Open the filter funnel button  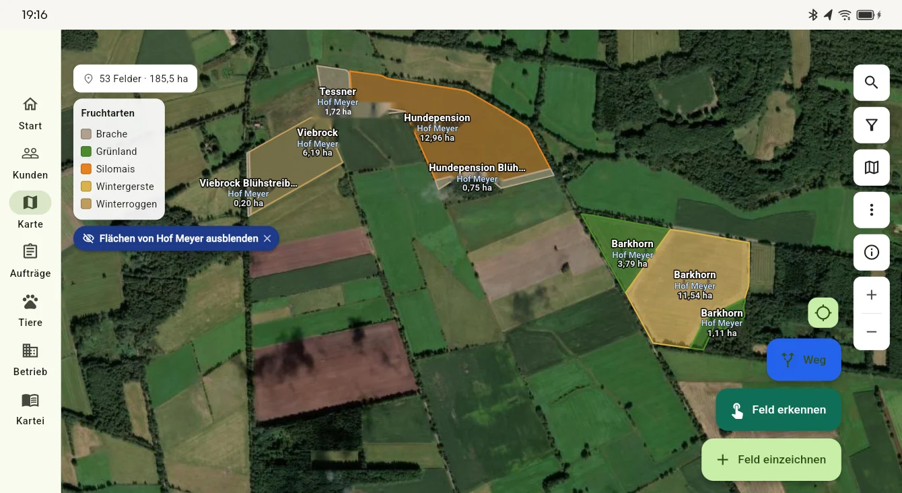pyautogui.click(x=871, y=125)
